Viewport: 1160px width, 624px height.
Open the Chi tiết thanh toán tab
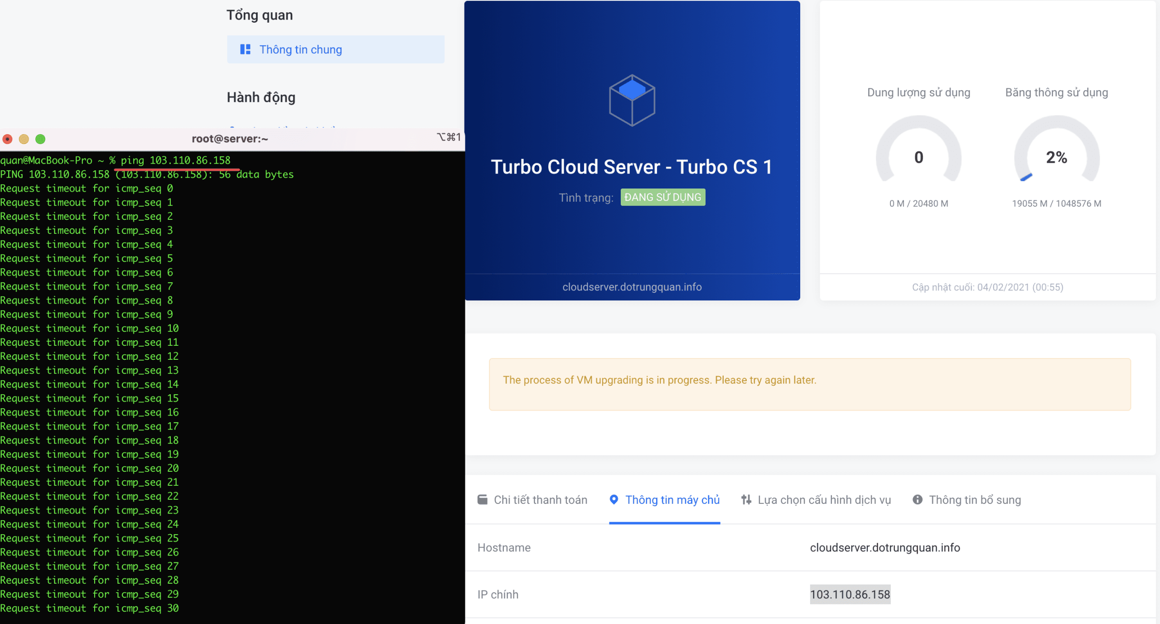click(x=540, y=500)
